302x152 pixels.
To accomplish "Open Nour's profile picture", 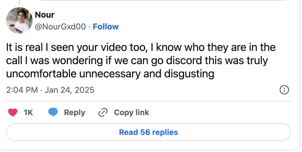I will (x=19, y=20).
